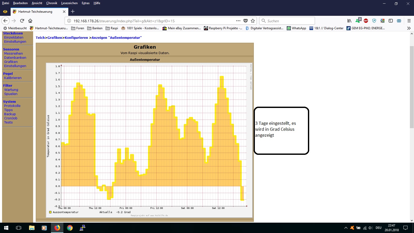Open the Messreihen link in sidebar
The image size is (414, 233).
click(x=13, y=54)
